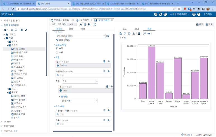
Task: Refresh the task list with the circular arrows icon
Action: pos(26,30)
